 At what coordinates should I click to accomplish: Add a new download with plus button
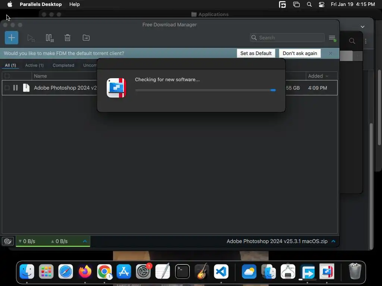(x=12, y=38)
